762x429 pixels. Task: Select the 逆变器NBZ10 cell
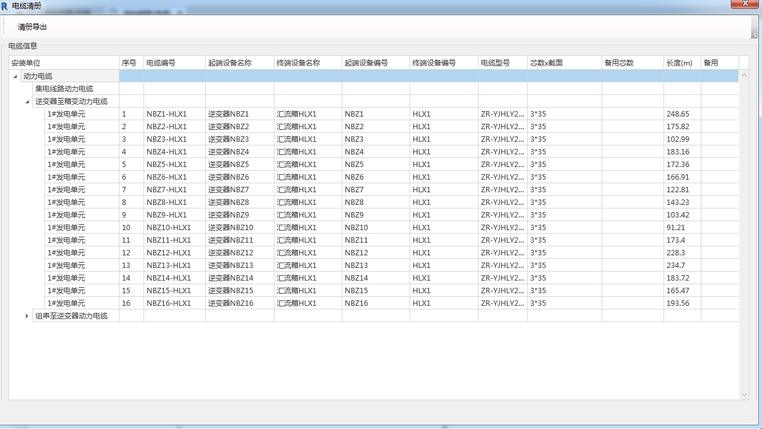point(239,228)
